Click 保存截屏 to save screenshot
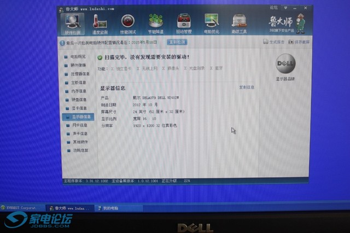Viewport: 350px width, 233px height. [x=299, y=42]
